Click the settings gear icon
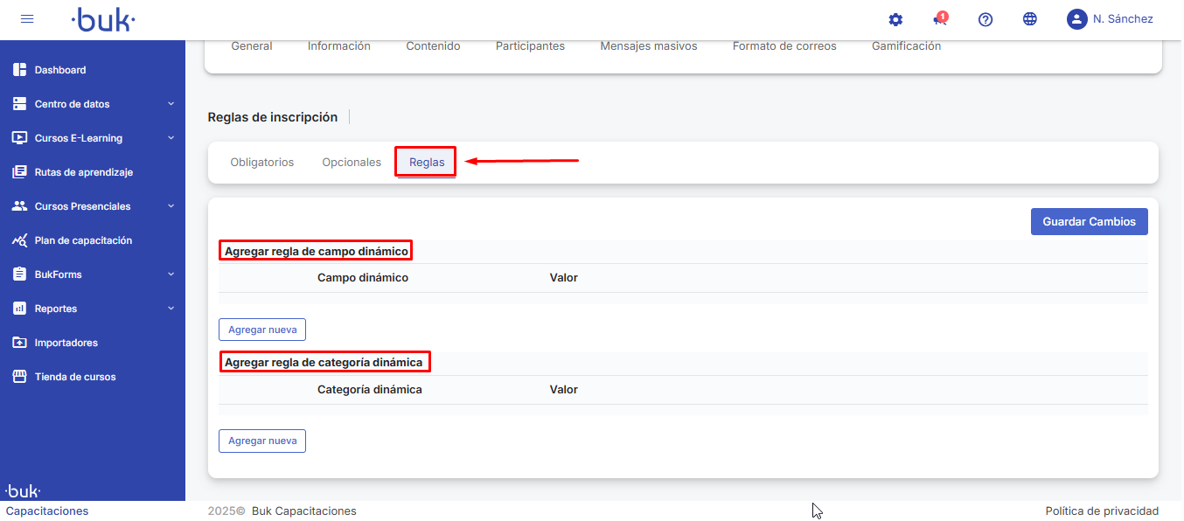The width and height of the screenshot is (1184, 521). click(x=895, y=19)
